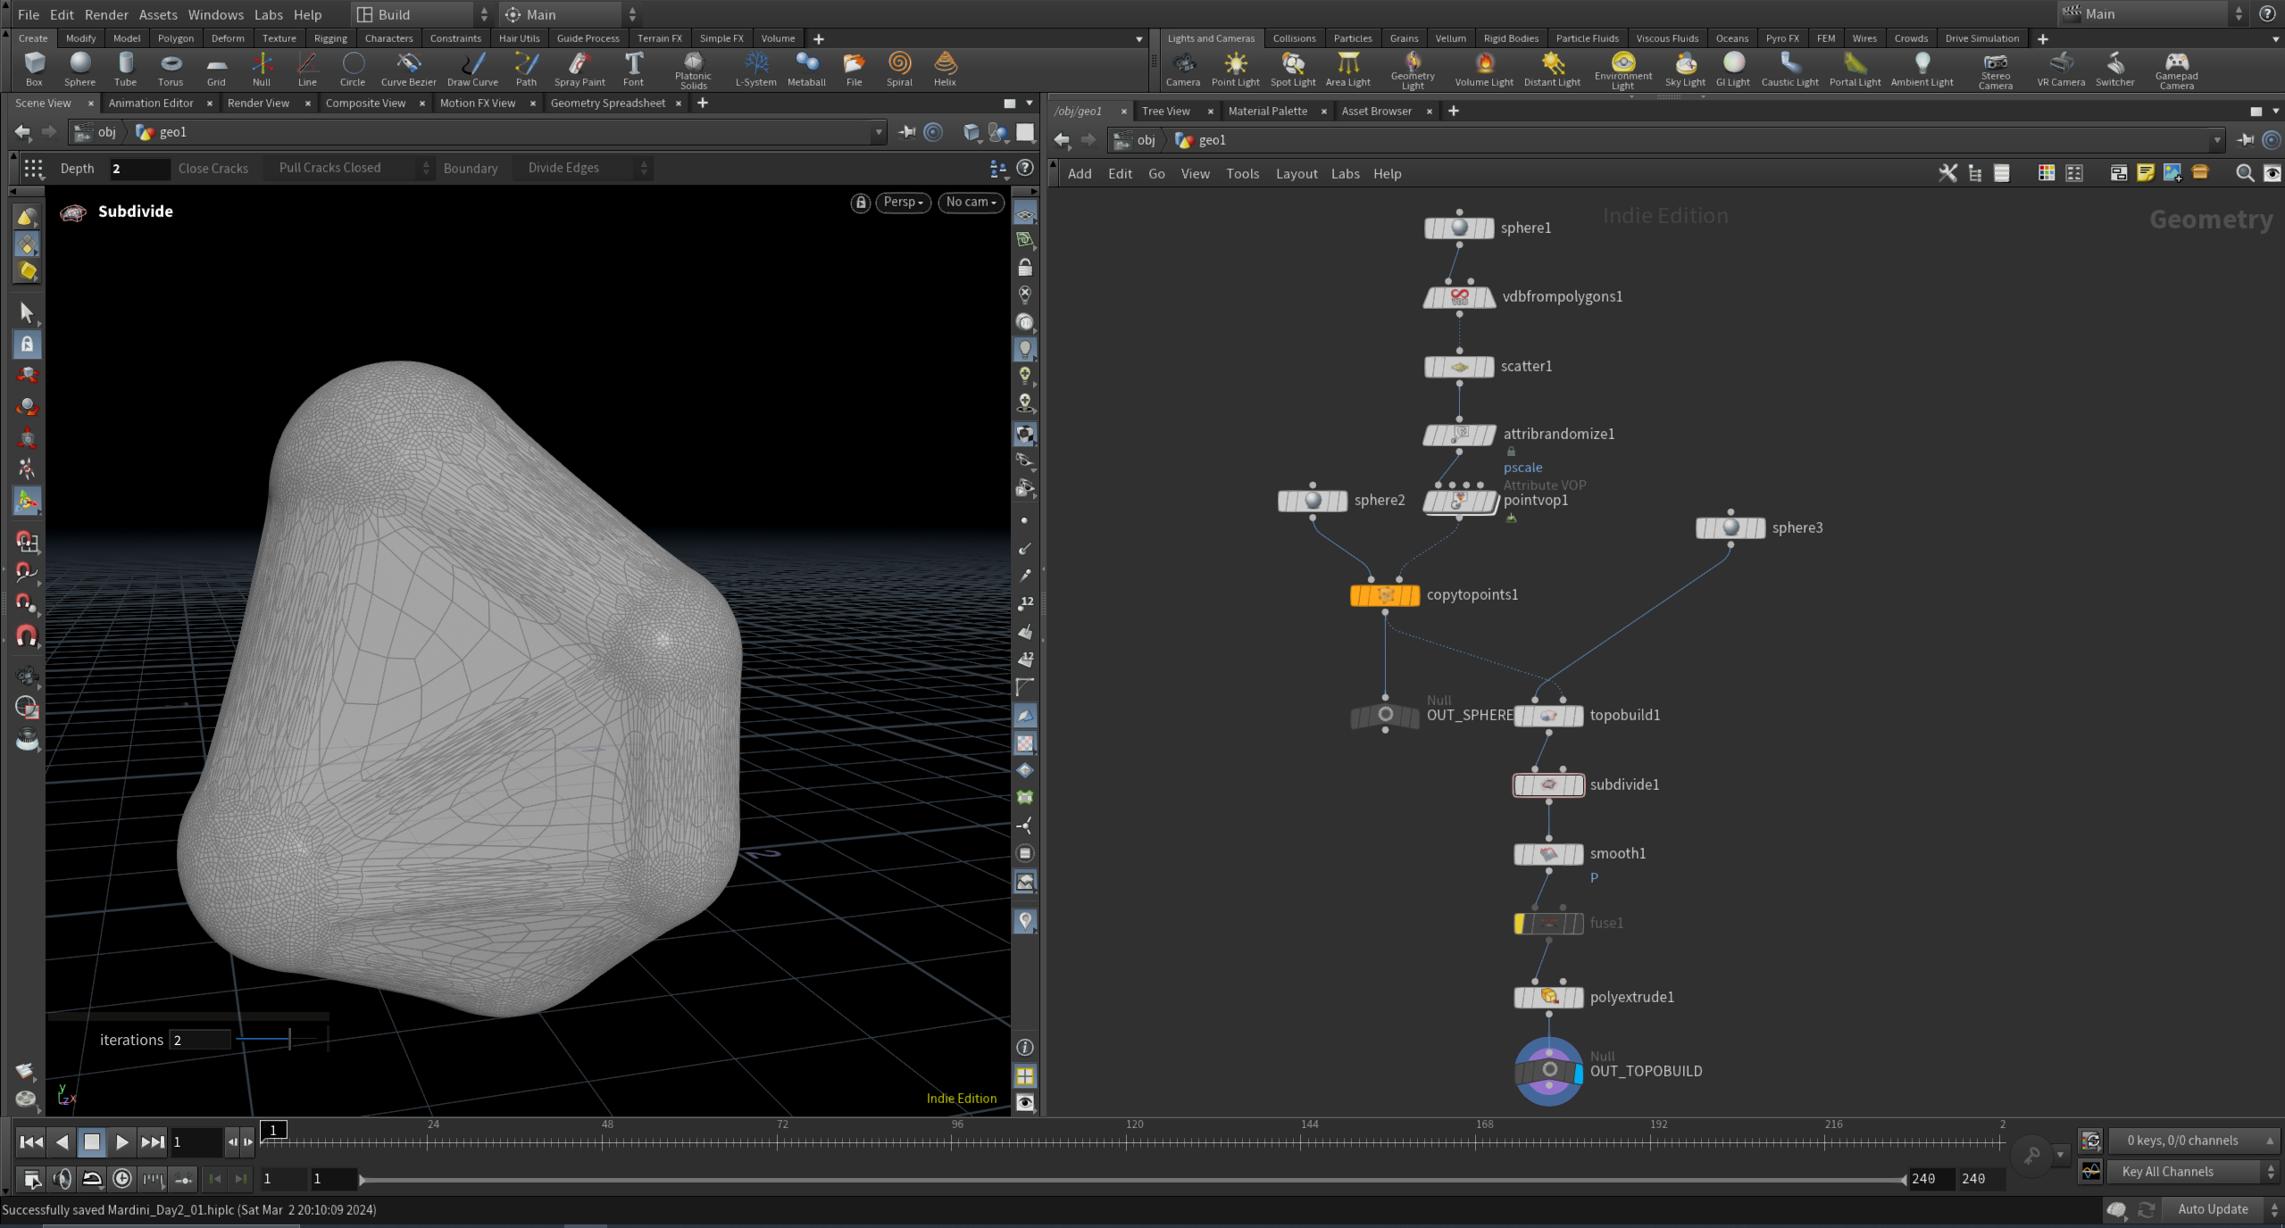Screen dimensions: 2285x1228
Task: Create a Sphere from the shelf
Action: pyautogui.click(x=79, y=69)
